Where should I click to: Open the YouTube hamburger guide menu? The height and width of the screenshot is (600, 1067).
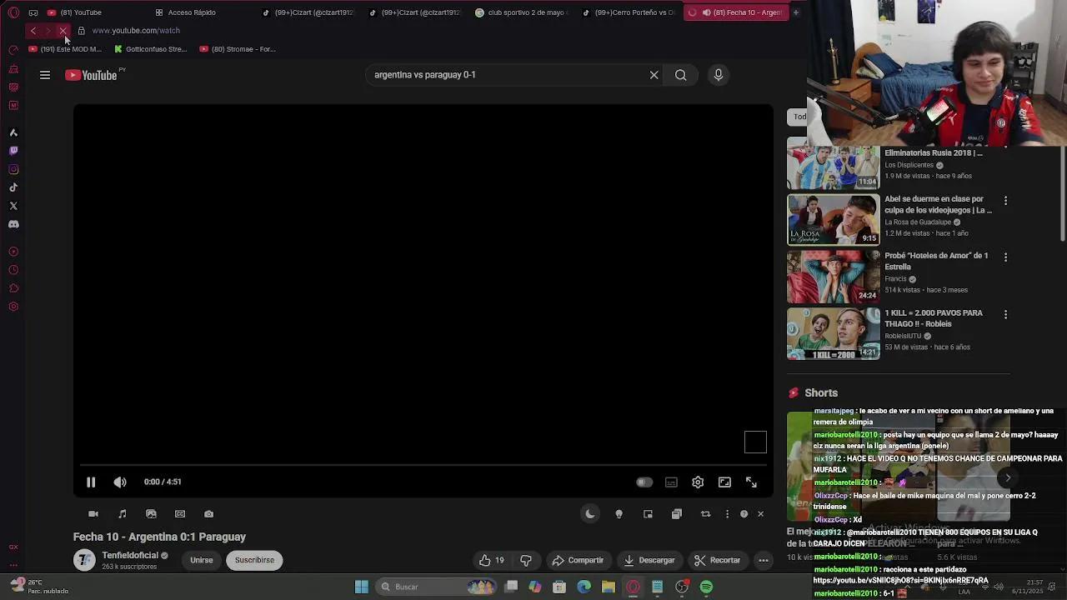45,75
